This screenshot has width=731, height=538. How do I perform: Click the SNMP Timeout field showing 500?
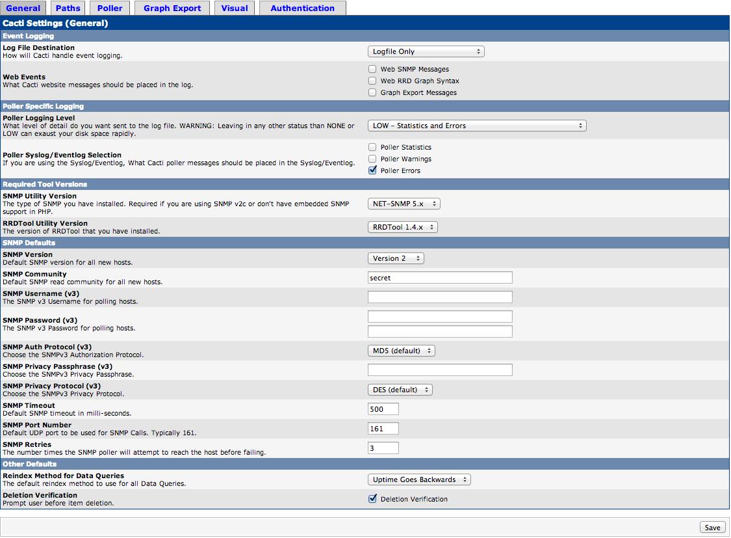click(x=383, y=409)
